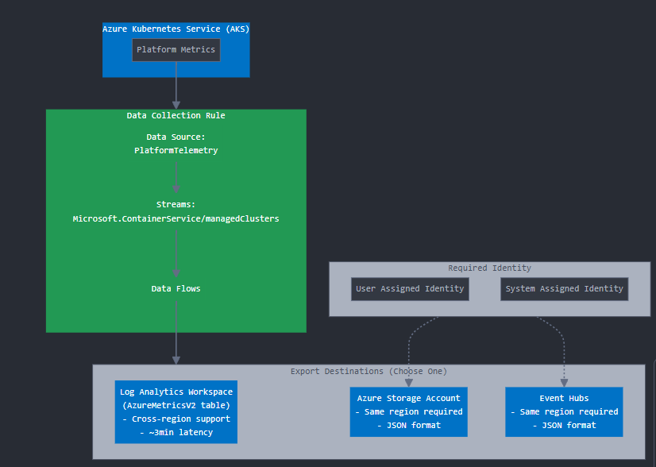Click the Cross-region support line
Viewport: 656px width, 467px height.
176,419
